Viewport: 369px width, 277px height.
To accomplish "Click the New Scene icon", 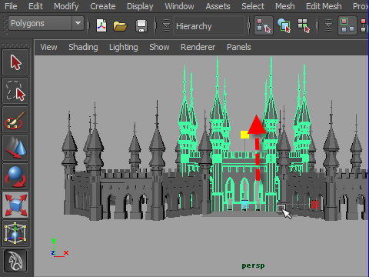I will 101,25.
